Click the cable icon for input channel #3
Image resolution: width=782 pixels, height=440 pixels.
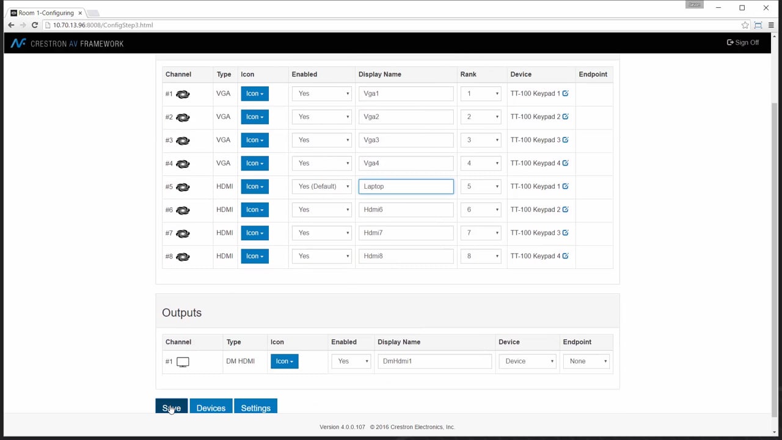183,141
